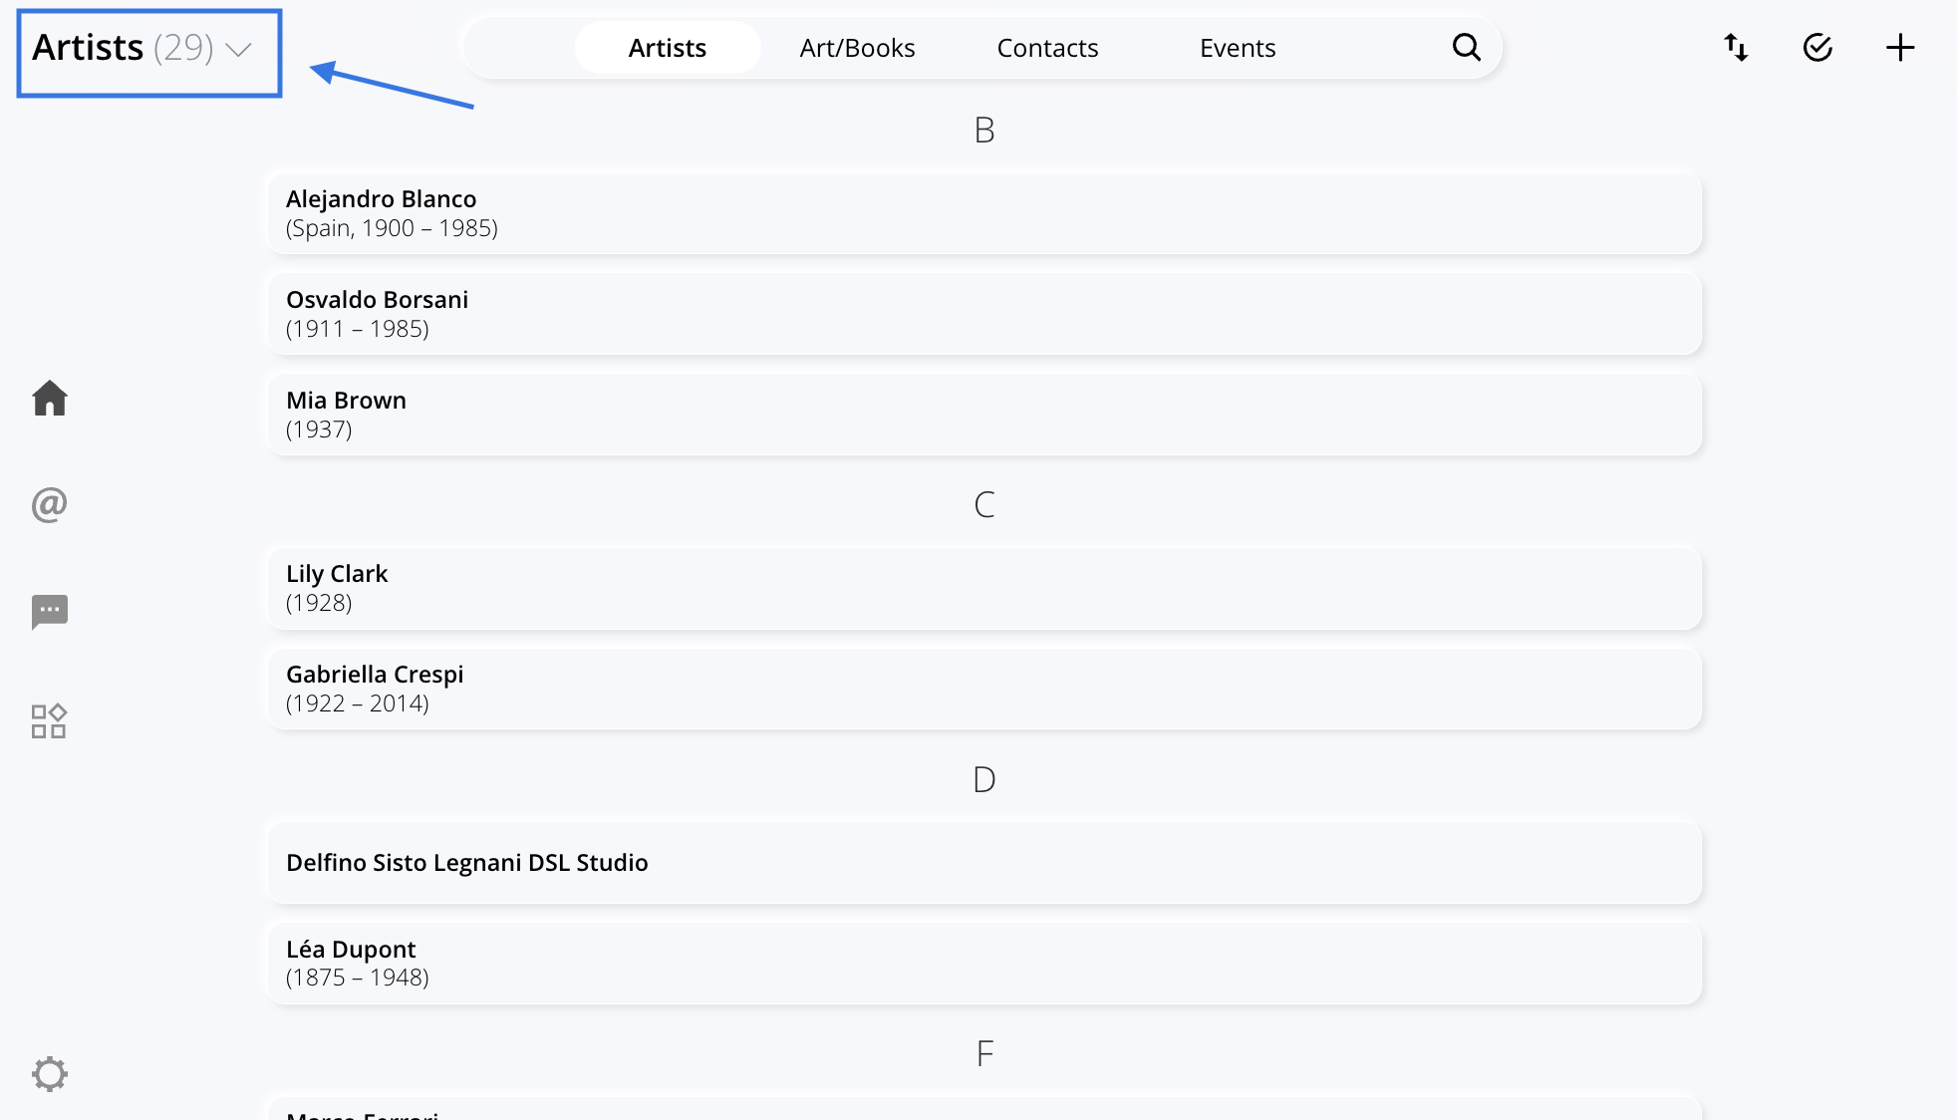This screenshot has height=1120, width=1957.
Task: Click the plus icon to add new entry
Action: click(1899, 46)
